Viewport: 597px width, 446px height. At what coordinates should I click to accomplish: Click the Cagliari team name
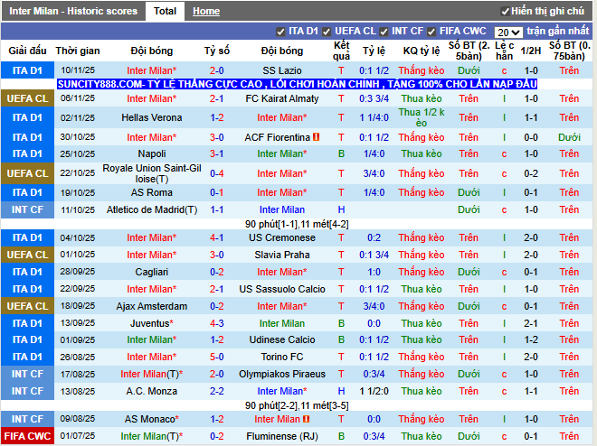152,273
